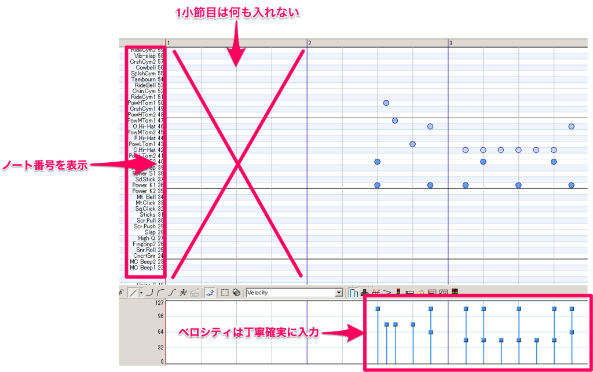Viewport: 593px width, 372px height.
Task: Click the grayed-out controller tool icon
Action: coord(195,293)
